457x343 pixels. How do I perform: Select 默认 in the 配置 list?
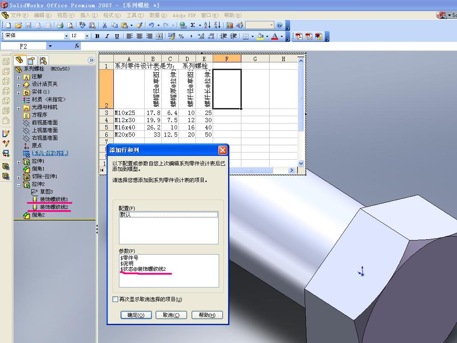[169, 215]
